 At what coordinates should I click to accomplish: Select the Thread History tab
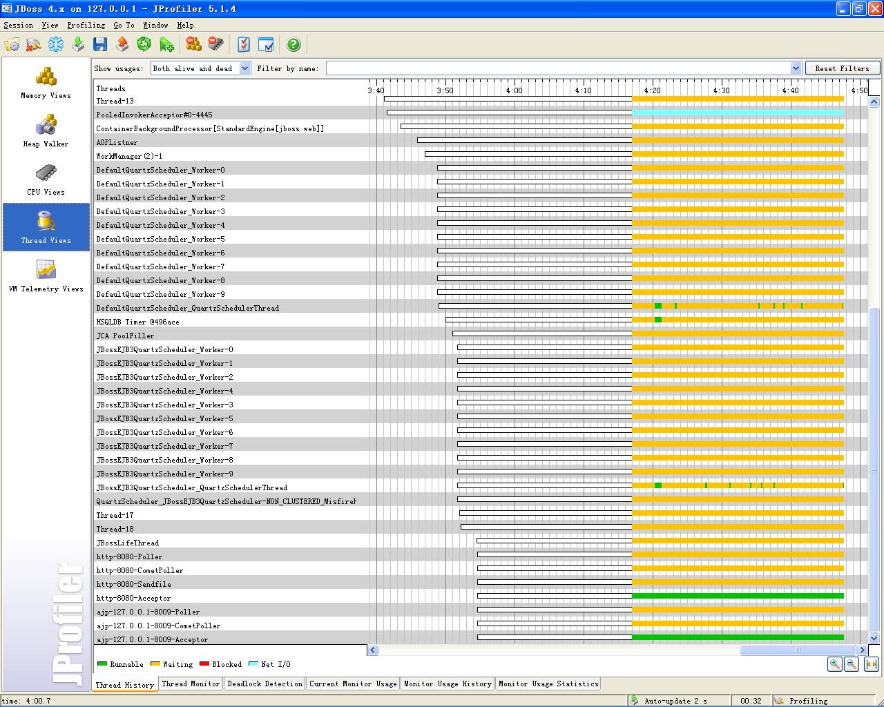pyautogui.click(x=125, y=685)
